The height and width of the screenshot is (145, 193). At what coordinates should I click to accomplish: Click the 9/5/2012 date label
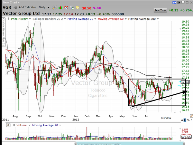166,118
